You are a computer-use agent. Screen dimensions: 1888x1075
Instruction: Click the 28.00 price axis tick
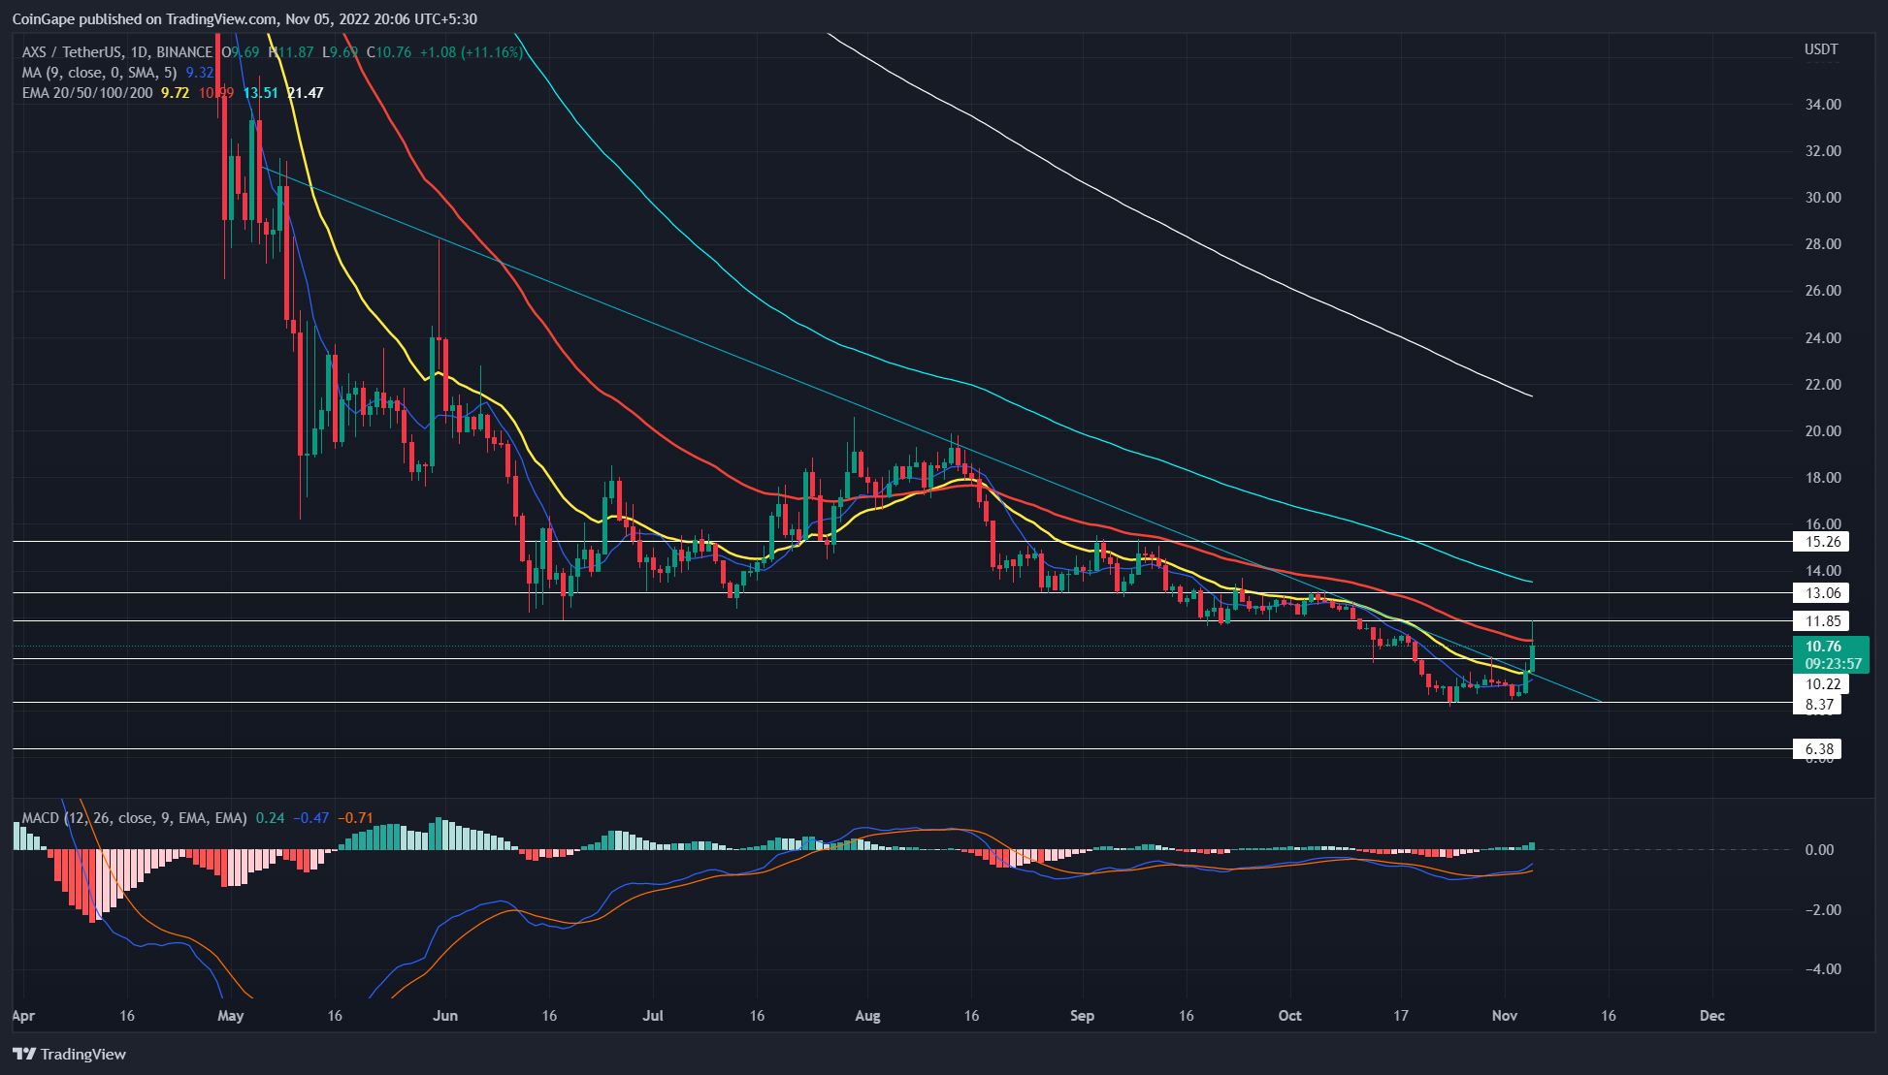click(1822, 244)
